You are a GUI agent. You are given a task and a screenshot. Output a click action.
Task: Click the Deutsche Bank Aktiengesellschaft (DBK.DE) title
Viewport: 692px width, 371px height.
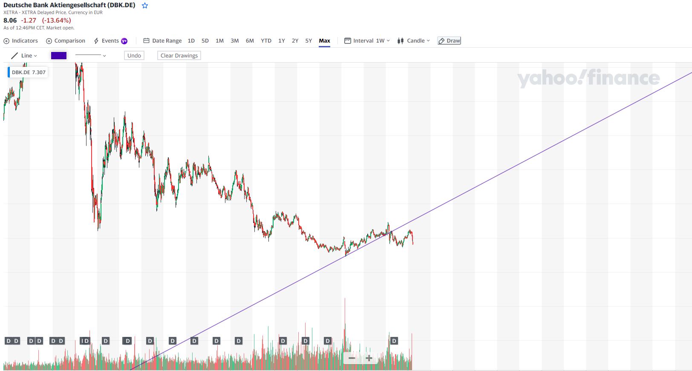(69, 5)
